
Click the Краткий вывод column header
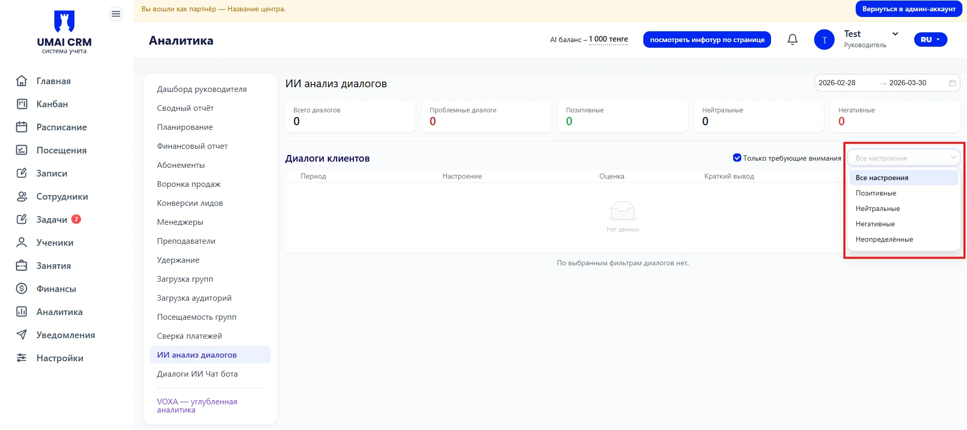click(729, 177)
